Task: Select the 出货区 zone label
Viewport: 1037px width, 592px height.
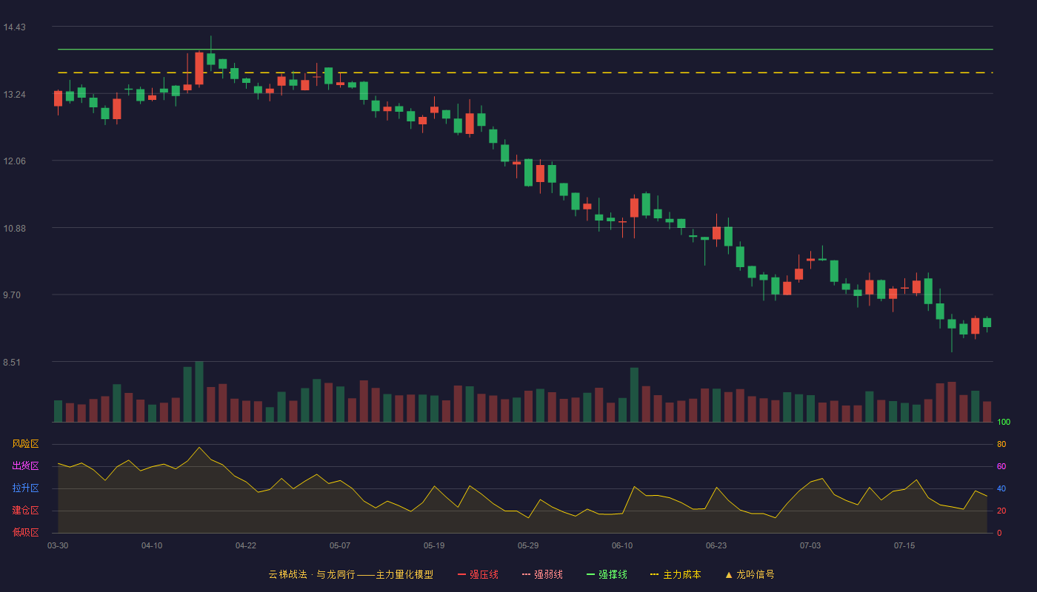Action: (x=25, y=466)
